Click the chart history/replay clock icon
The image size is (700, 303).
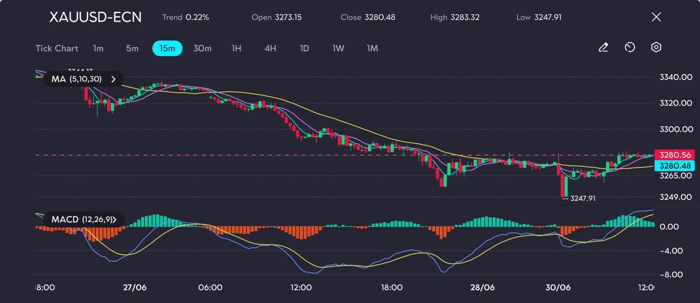pyautogui.click(x=629, y=48)
